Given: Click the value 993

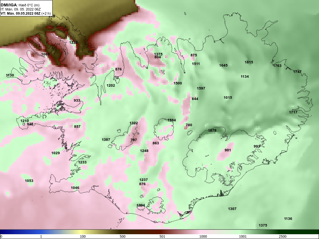Looking at the screenshot, I should (x=257, y=146).
